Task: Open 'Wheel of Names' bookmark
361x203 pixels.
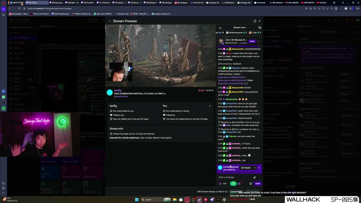Action: 82,14
